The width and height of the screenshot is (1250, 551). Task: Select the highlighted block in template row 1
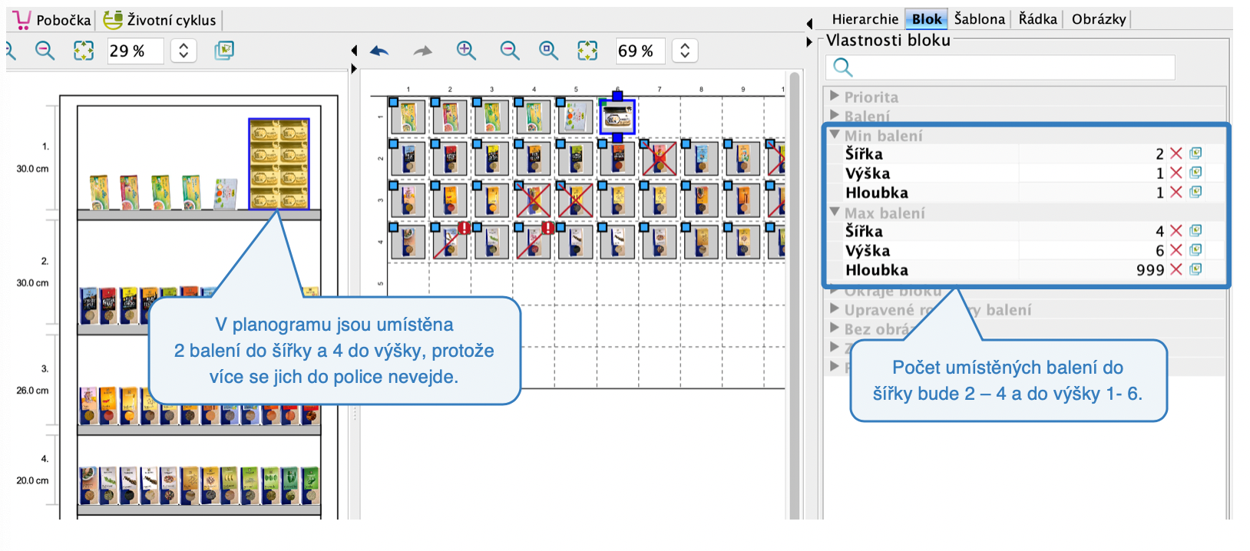pos(617,117)
